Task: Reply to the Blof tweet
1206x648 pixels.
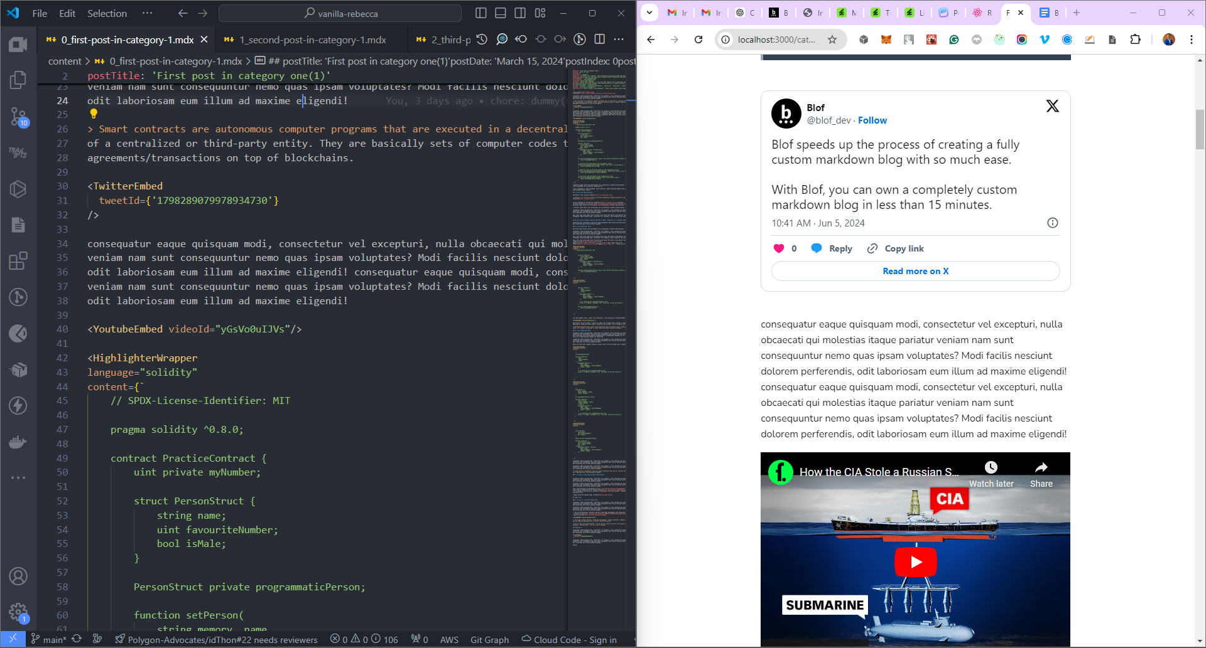Action: [x=832, y=248]
